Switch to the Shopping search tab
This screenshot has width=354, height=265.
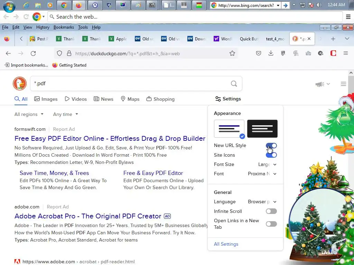pos(160,99)
